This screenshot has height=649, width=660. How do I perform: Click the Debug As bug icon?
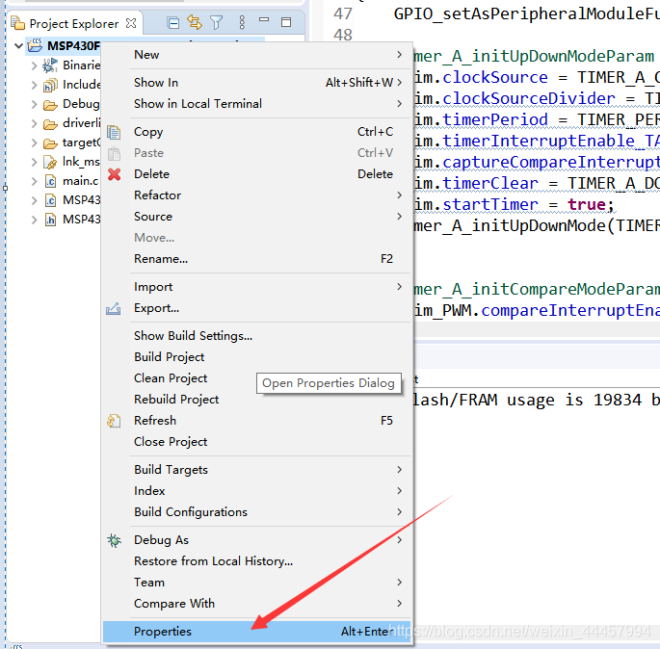pyautogui.click(x=114, y=540)
